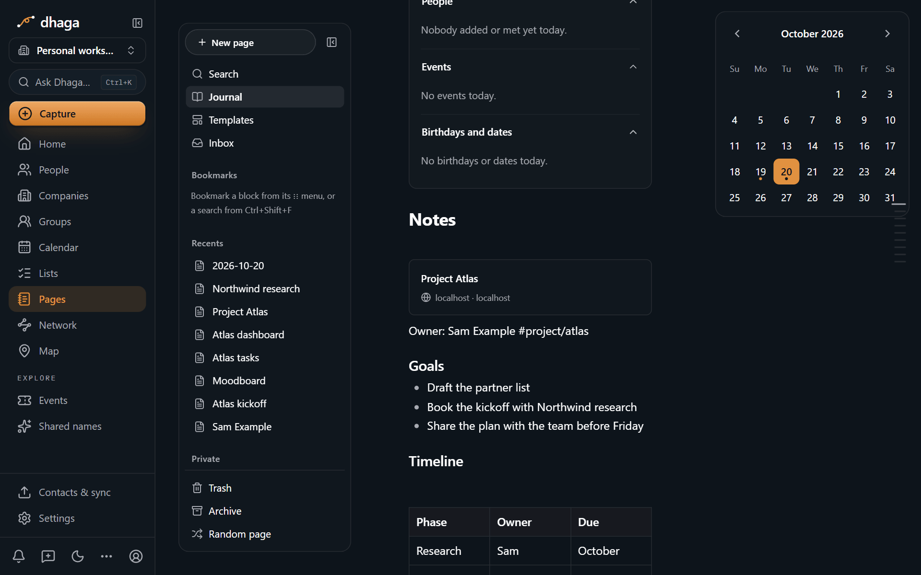Collapse the main sidebar panel icon
Image resolution: width=921 pixels, height=575 pixels.
click(137, 23)
